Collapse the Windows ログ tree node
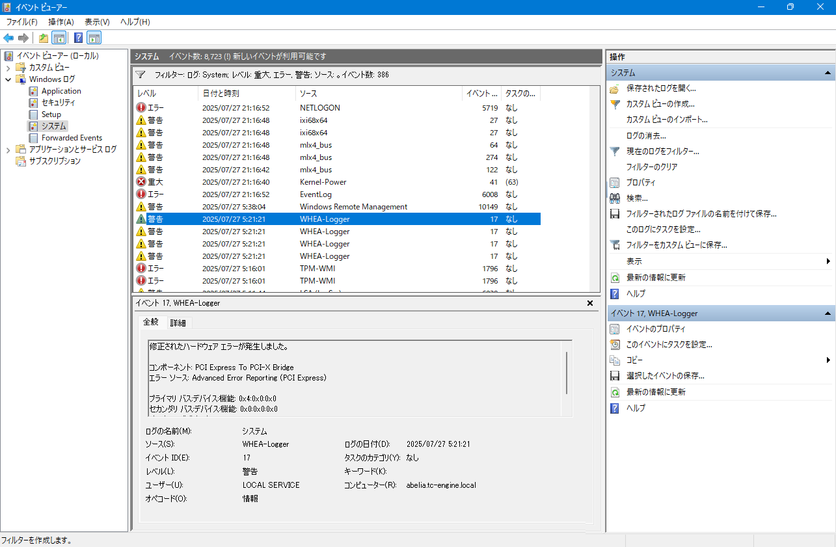Viewport: 836px width, 547px height. pos(8,79)
